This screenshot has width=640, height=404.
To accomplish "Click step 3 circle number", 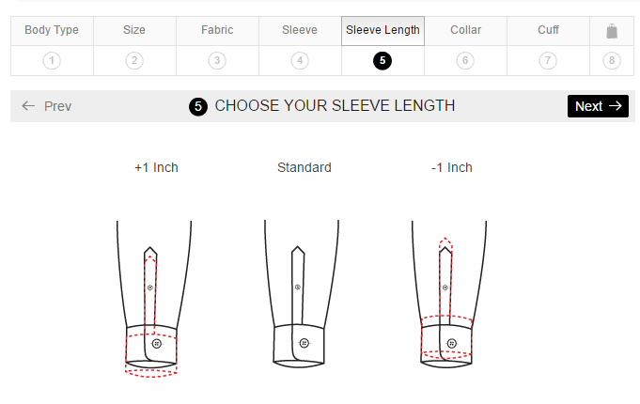I will [217, 61].
